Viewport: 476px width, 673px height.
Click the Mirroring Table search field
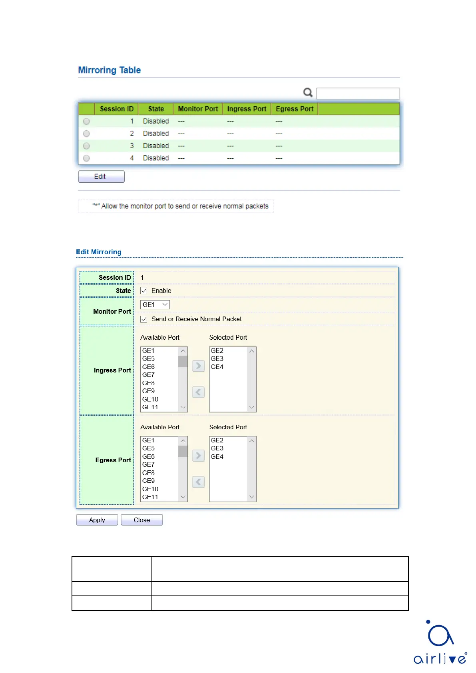point(358,94)
